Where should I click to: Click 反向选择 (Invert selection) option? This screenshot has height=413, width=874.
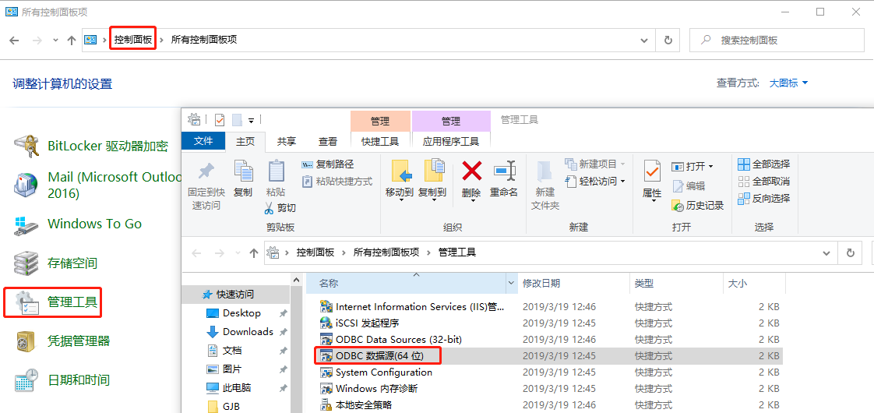(x=763, y=199)
